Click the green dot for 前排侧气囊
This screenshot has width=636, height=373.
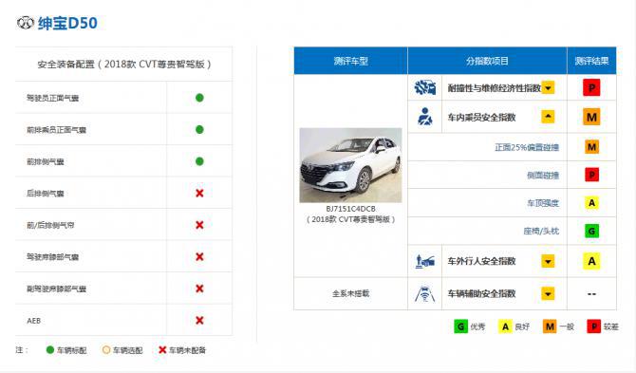pos(199,161)
